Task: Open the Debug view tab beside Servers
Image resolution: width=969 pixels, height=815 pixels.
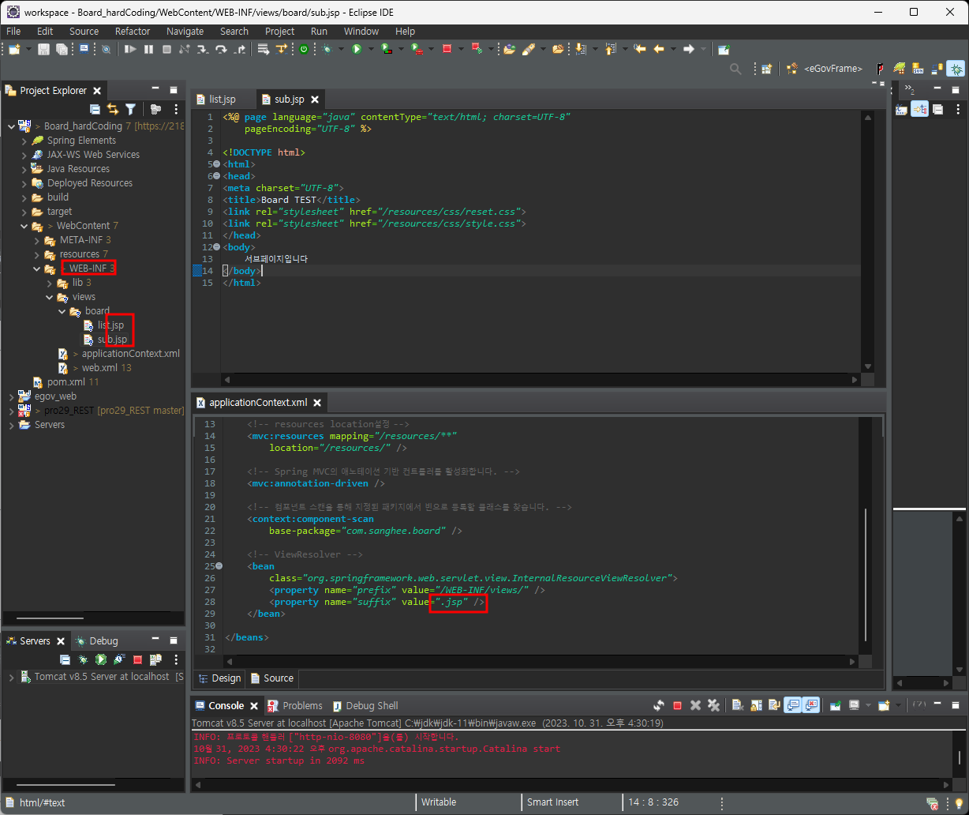Action: point(96,641)
